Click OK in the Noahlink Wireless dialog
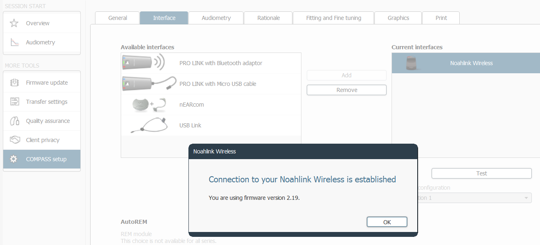540x245 pixels. (x=387, y=222)
